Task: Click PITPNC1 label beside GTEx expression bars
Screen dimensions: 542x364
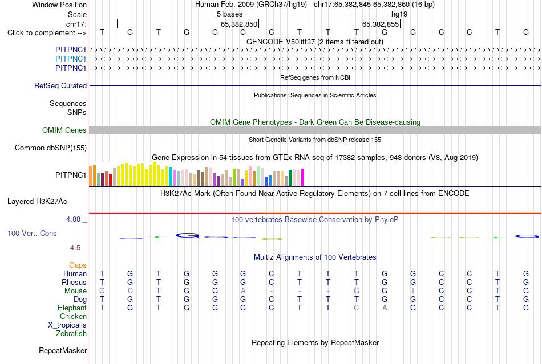Action: pos(71,175)
